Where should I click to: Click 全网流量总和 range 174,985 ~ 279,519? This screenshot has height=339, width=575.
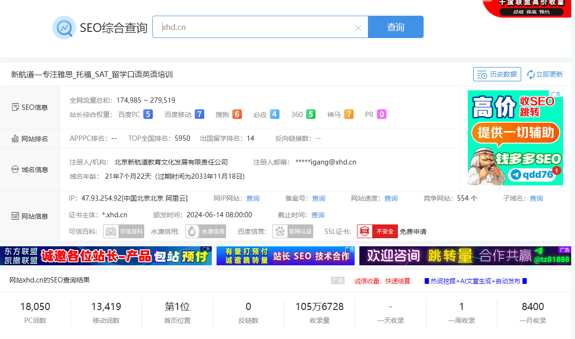(146, 100)
